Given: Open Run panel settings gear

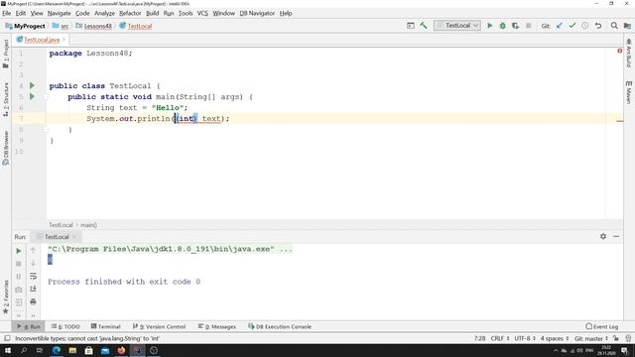Looking at the screenshot, I should click(603, 236).
